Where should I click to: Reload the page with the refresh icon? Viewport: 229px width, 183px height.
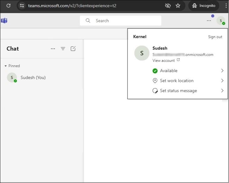click(8, 6)
